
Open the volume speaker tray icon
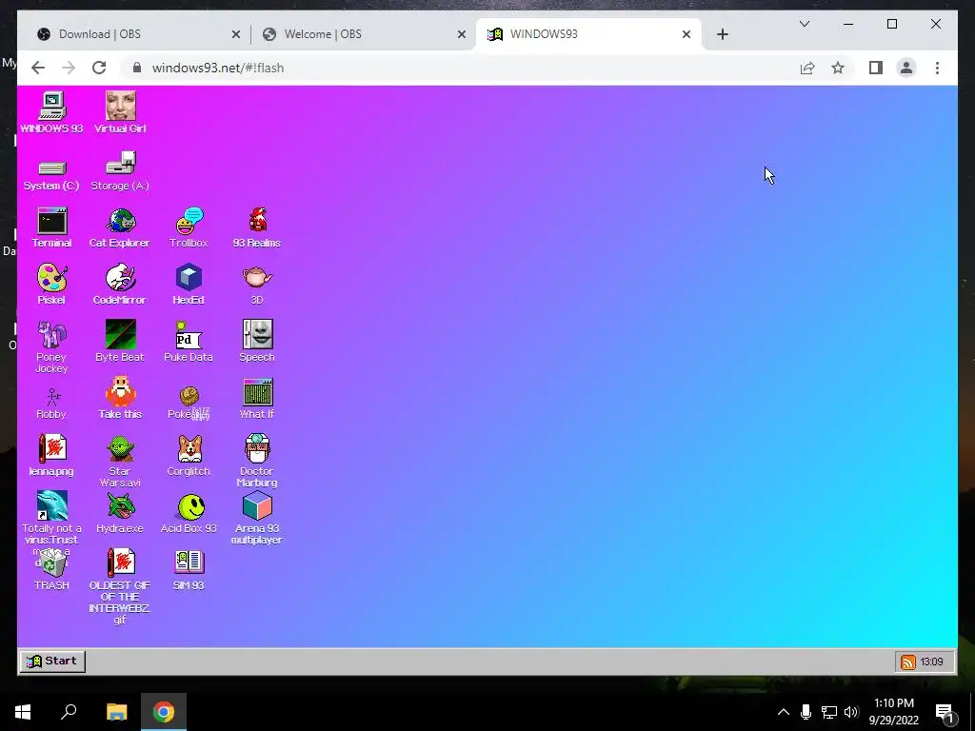(851, 712)
